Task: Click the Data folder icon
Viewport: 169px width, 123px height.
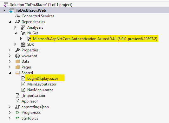Action: [17, 61]
